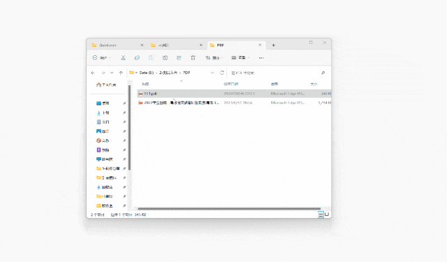Open the sidebar item with the monitor icon

click(105, 159)
